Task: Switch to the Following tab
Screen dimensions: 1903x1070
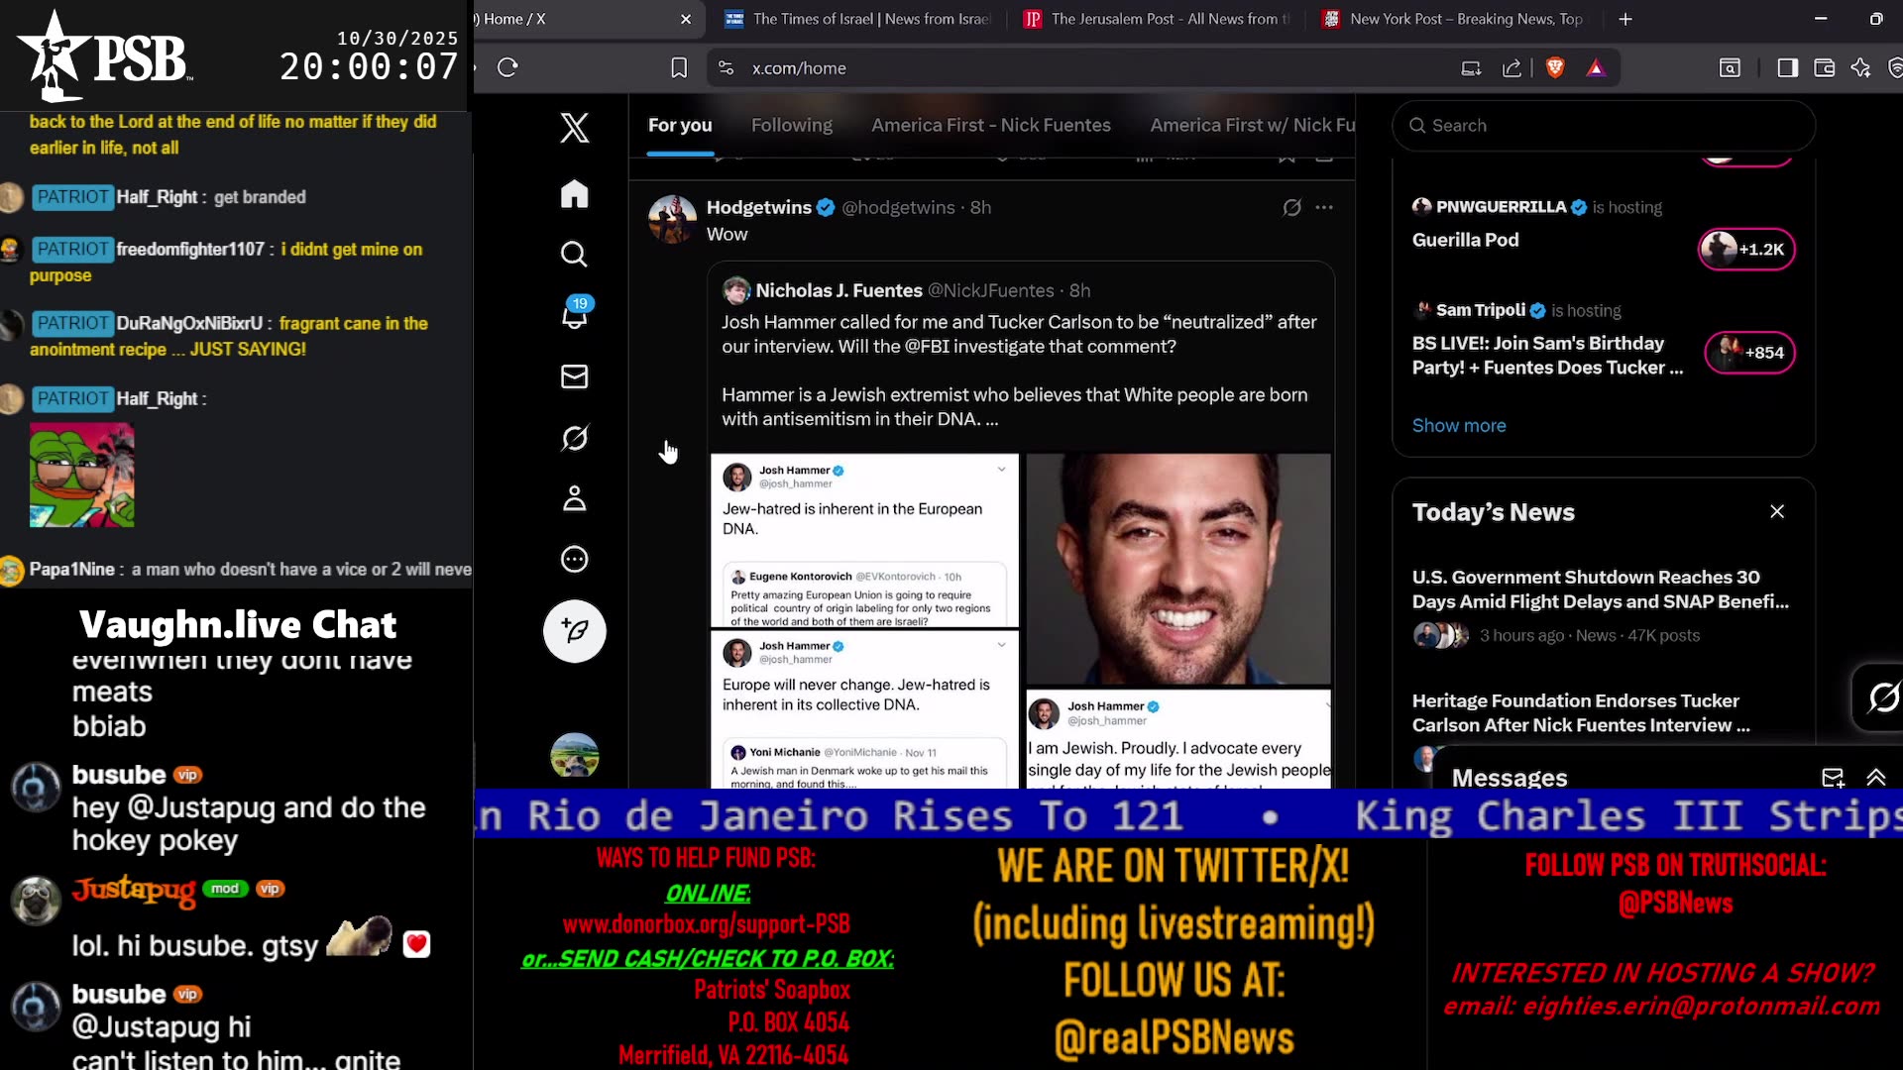Action: (x=791, y=125)
